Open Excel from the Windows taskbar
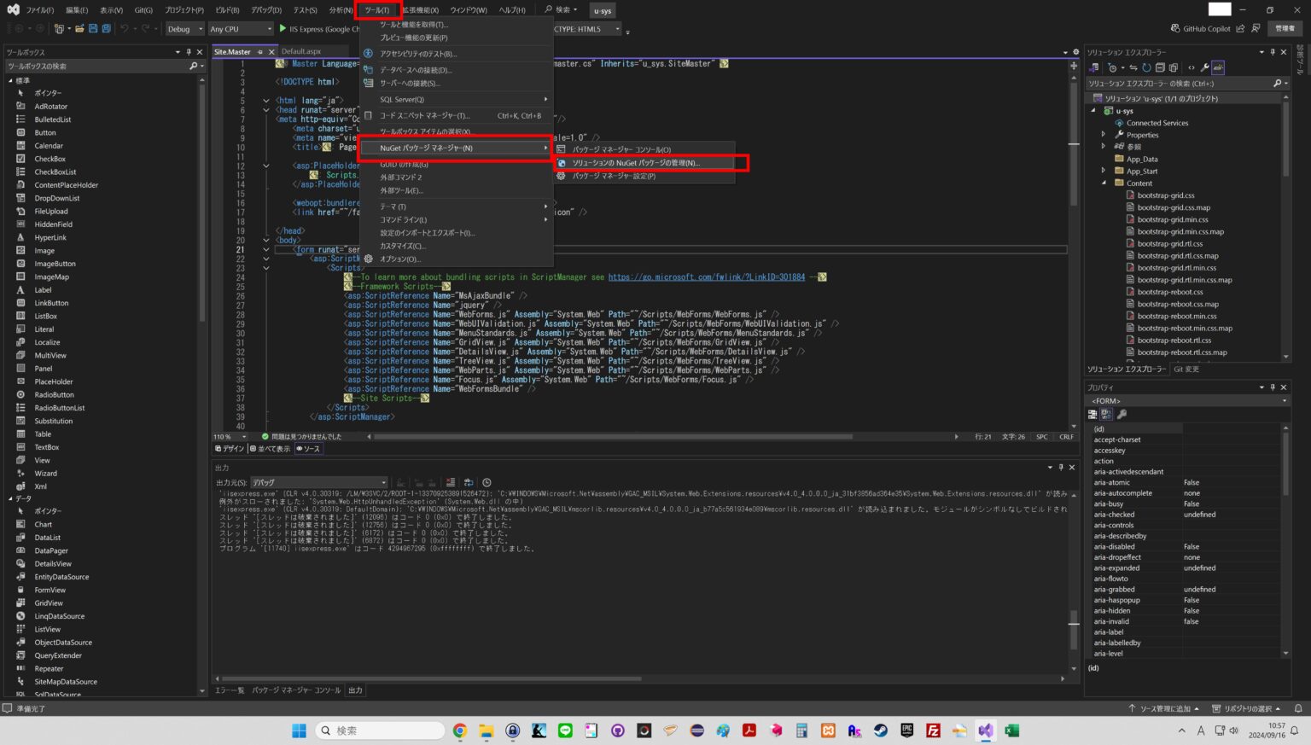This screenshot has height=745, width=1311. point(1011,730)
